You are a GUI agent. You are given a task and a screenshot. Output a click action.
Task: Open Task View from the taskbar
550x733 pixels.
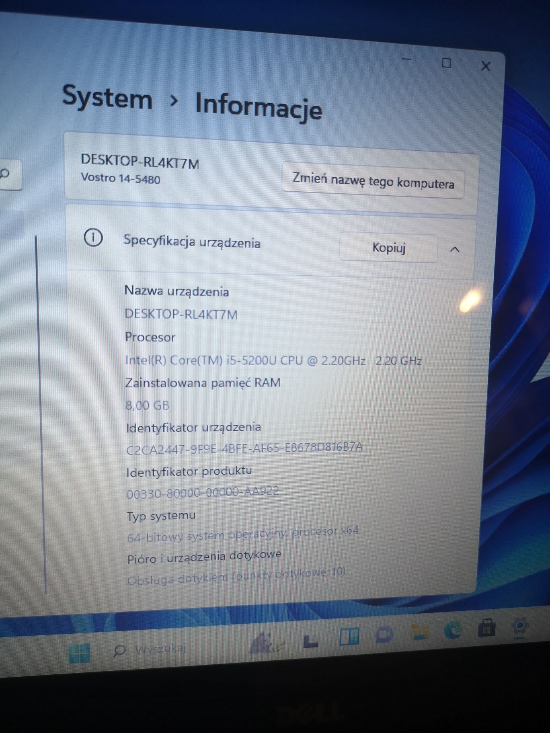[311, 641]
